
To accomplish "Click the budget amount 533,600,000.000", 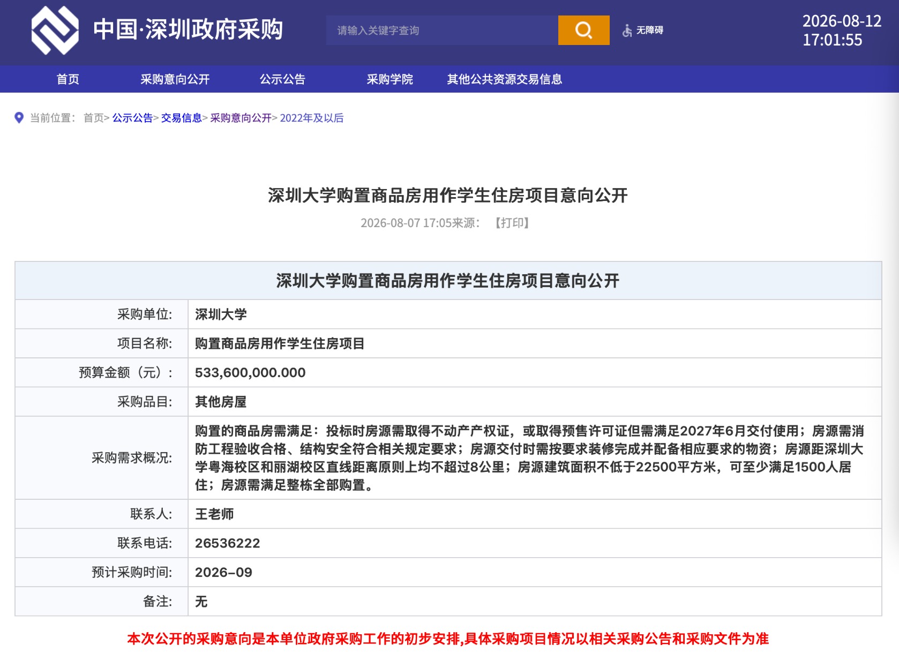I will (250, 373).
